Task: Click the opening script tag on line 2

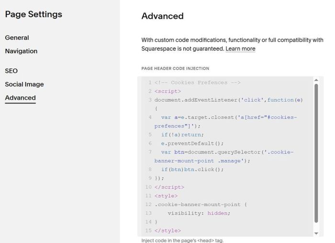Action: [167, 91]
